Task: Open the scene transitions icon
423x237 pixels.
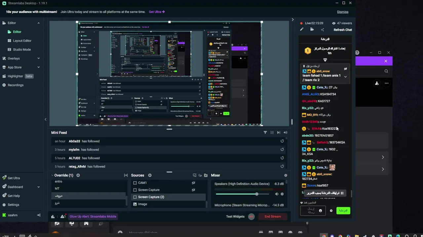Action: 126,175
